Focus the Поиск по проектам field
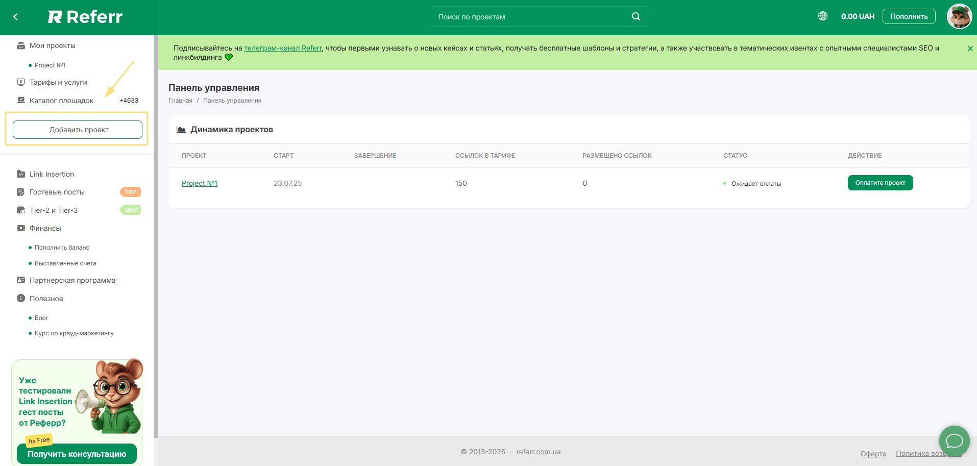 click(531, 17)
